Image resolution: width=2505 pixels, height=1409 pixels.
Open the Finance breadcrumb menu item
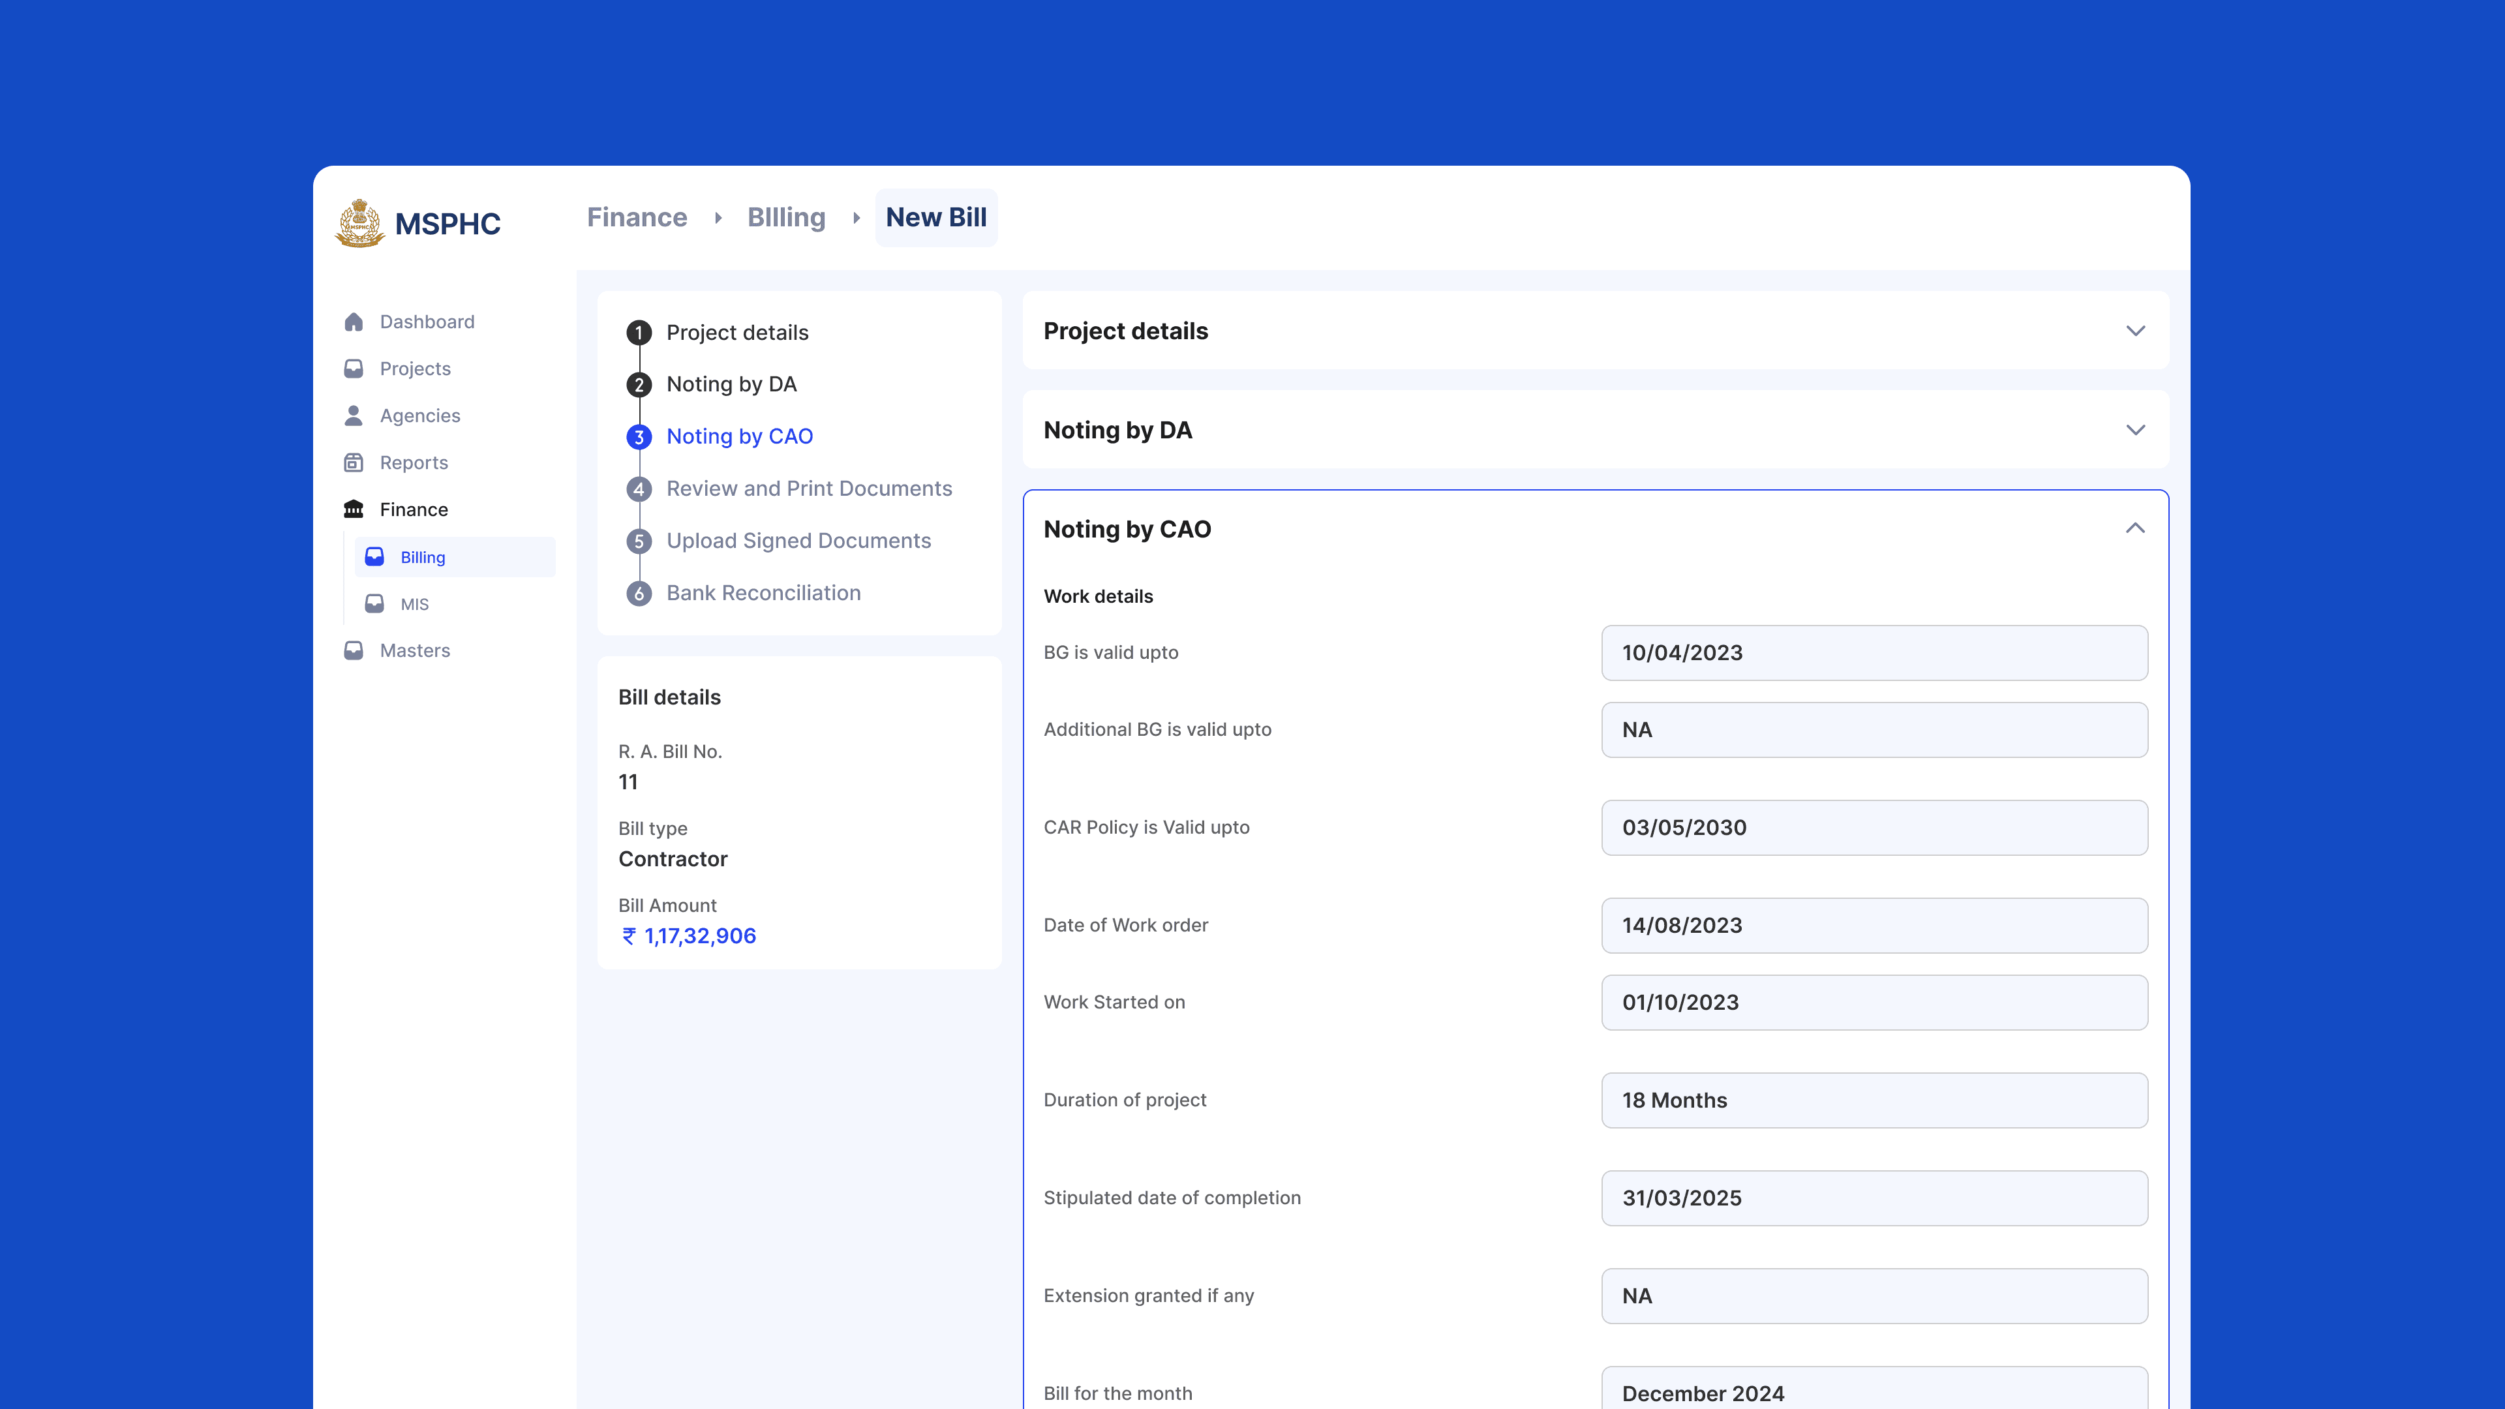click(636, 217)
